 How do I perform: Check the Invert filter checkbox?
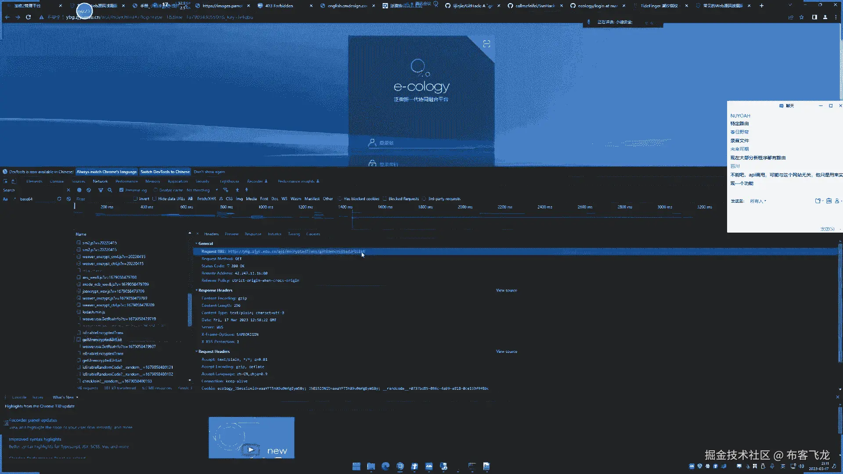pyautogui.click(x=136, y=199)
